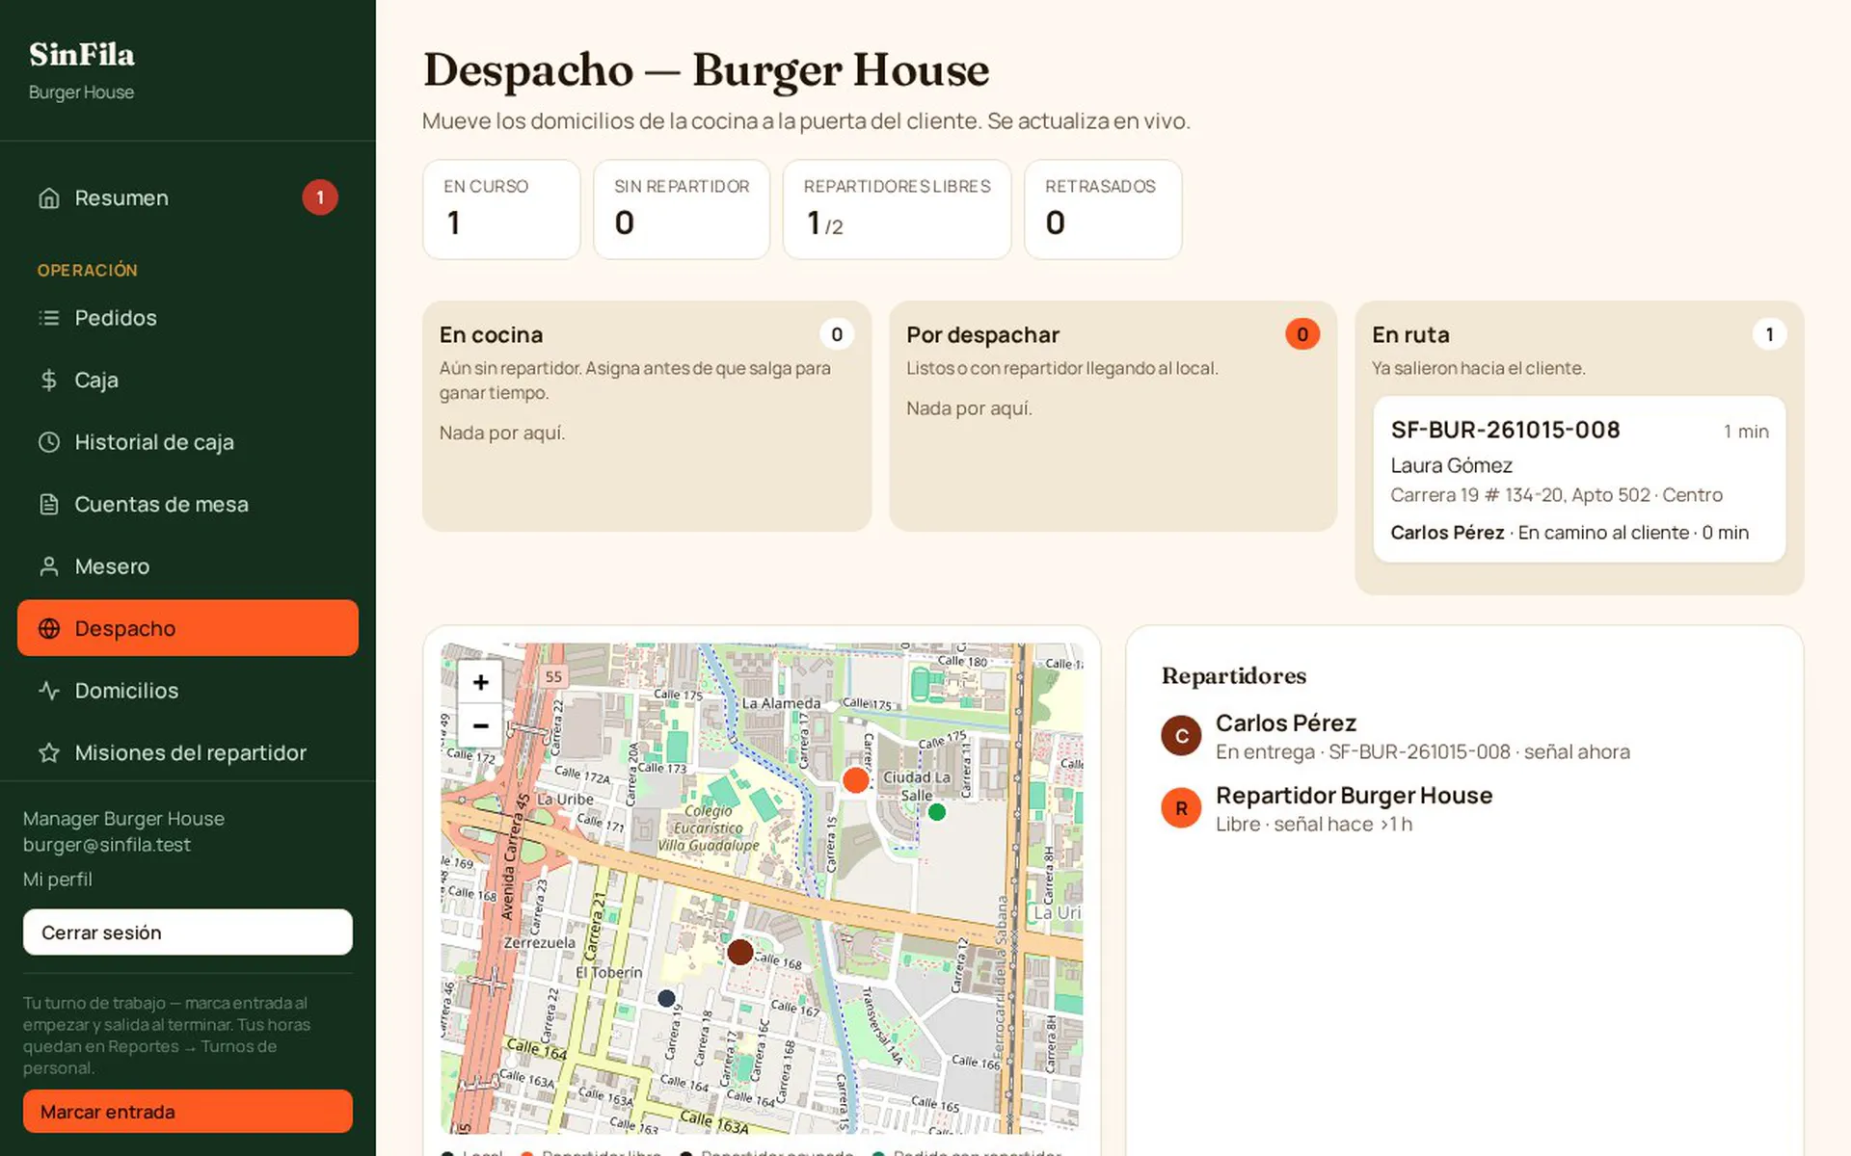
Task: Zoom out on the map
Action: click(x=480, y=725)
